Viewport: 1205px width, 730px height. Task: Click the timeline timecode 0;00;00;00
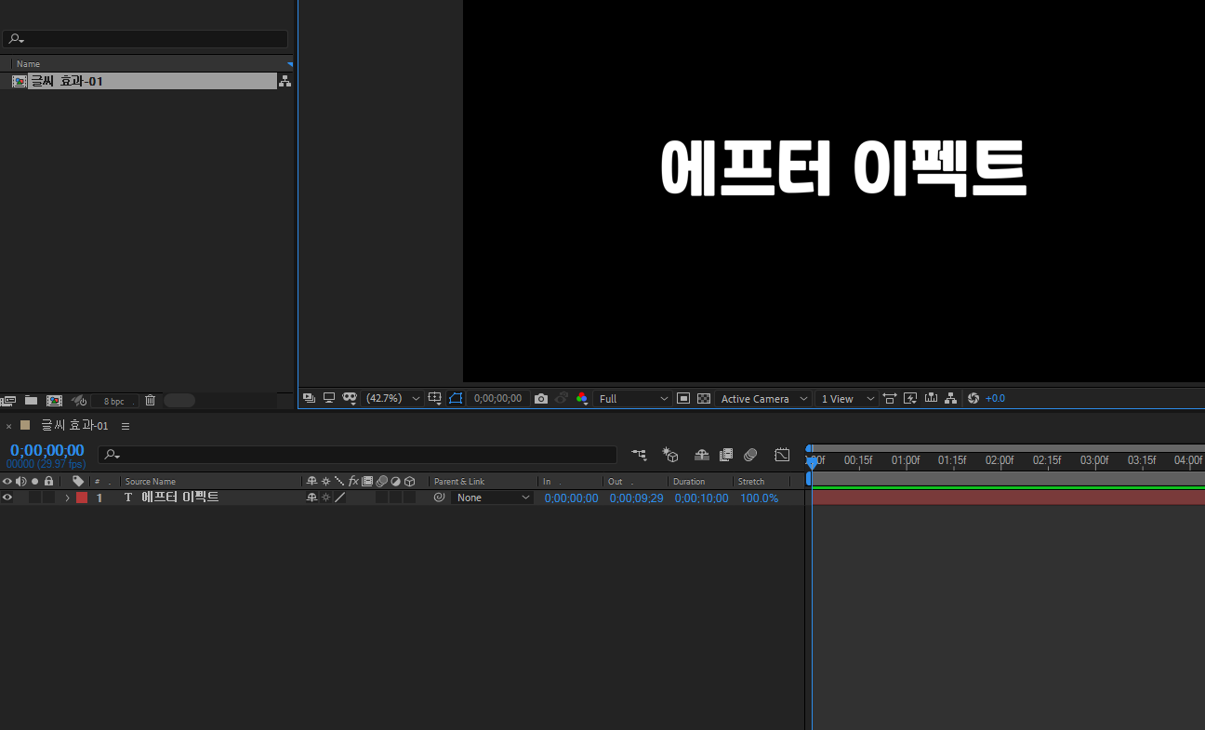click(x=46, y=450)
